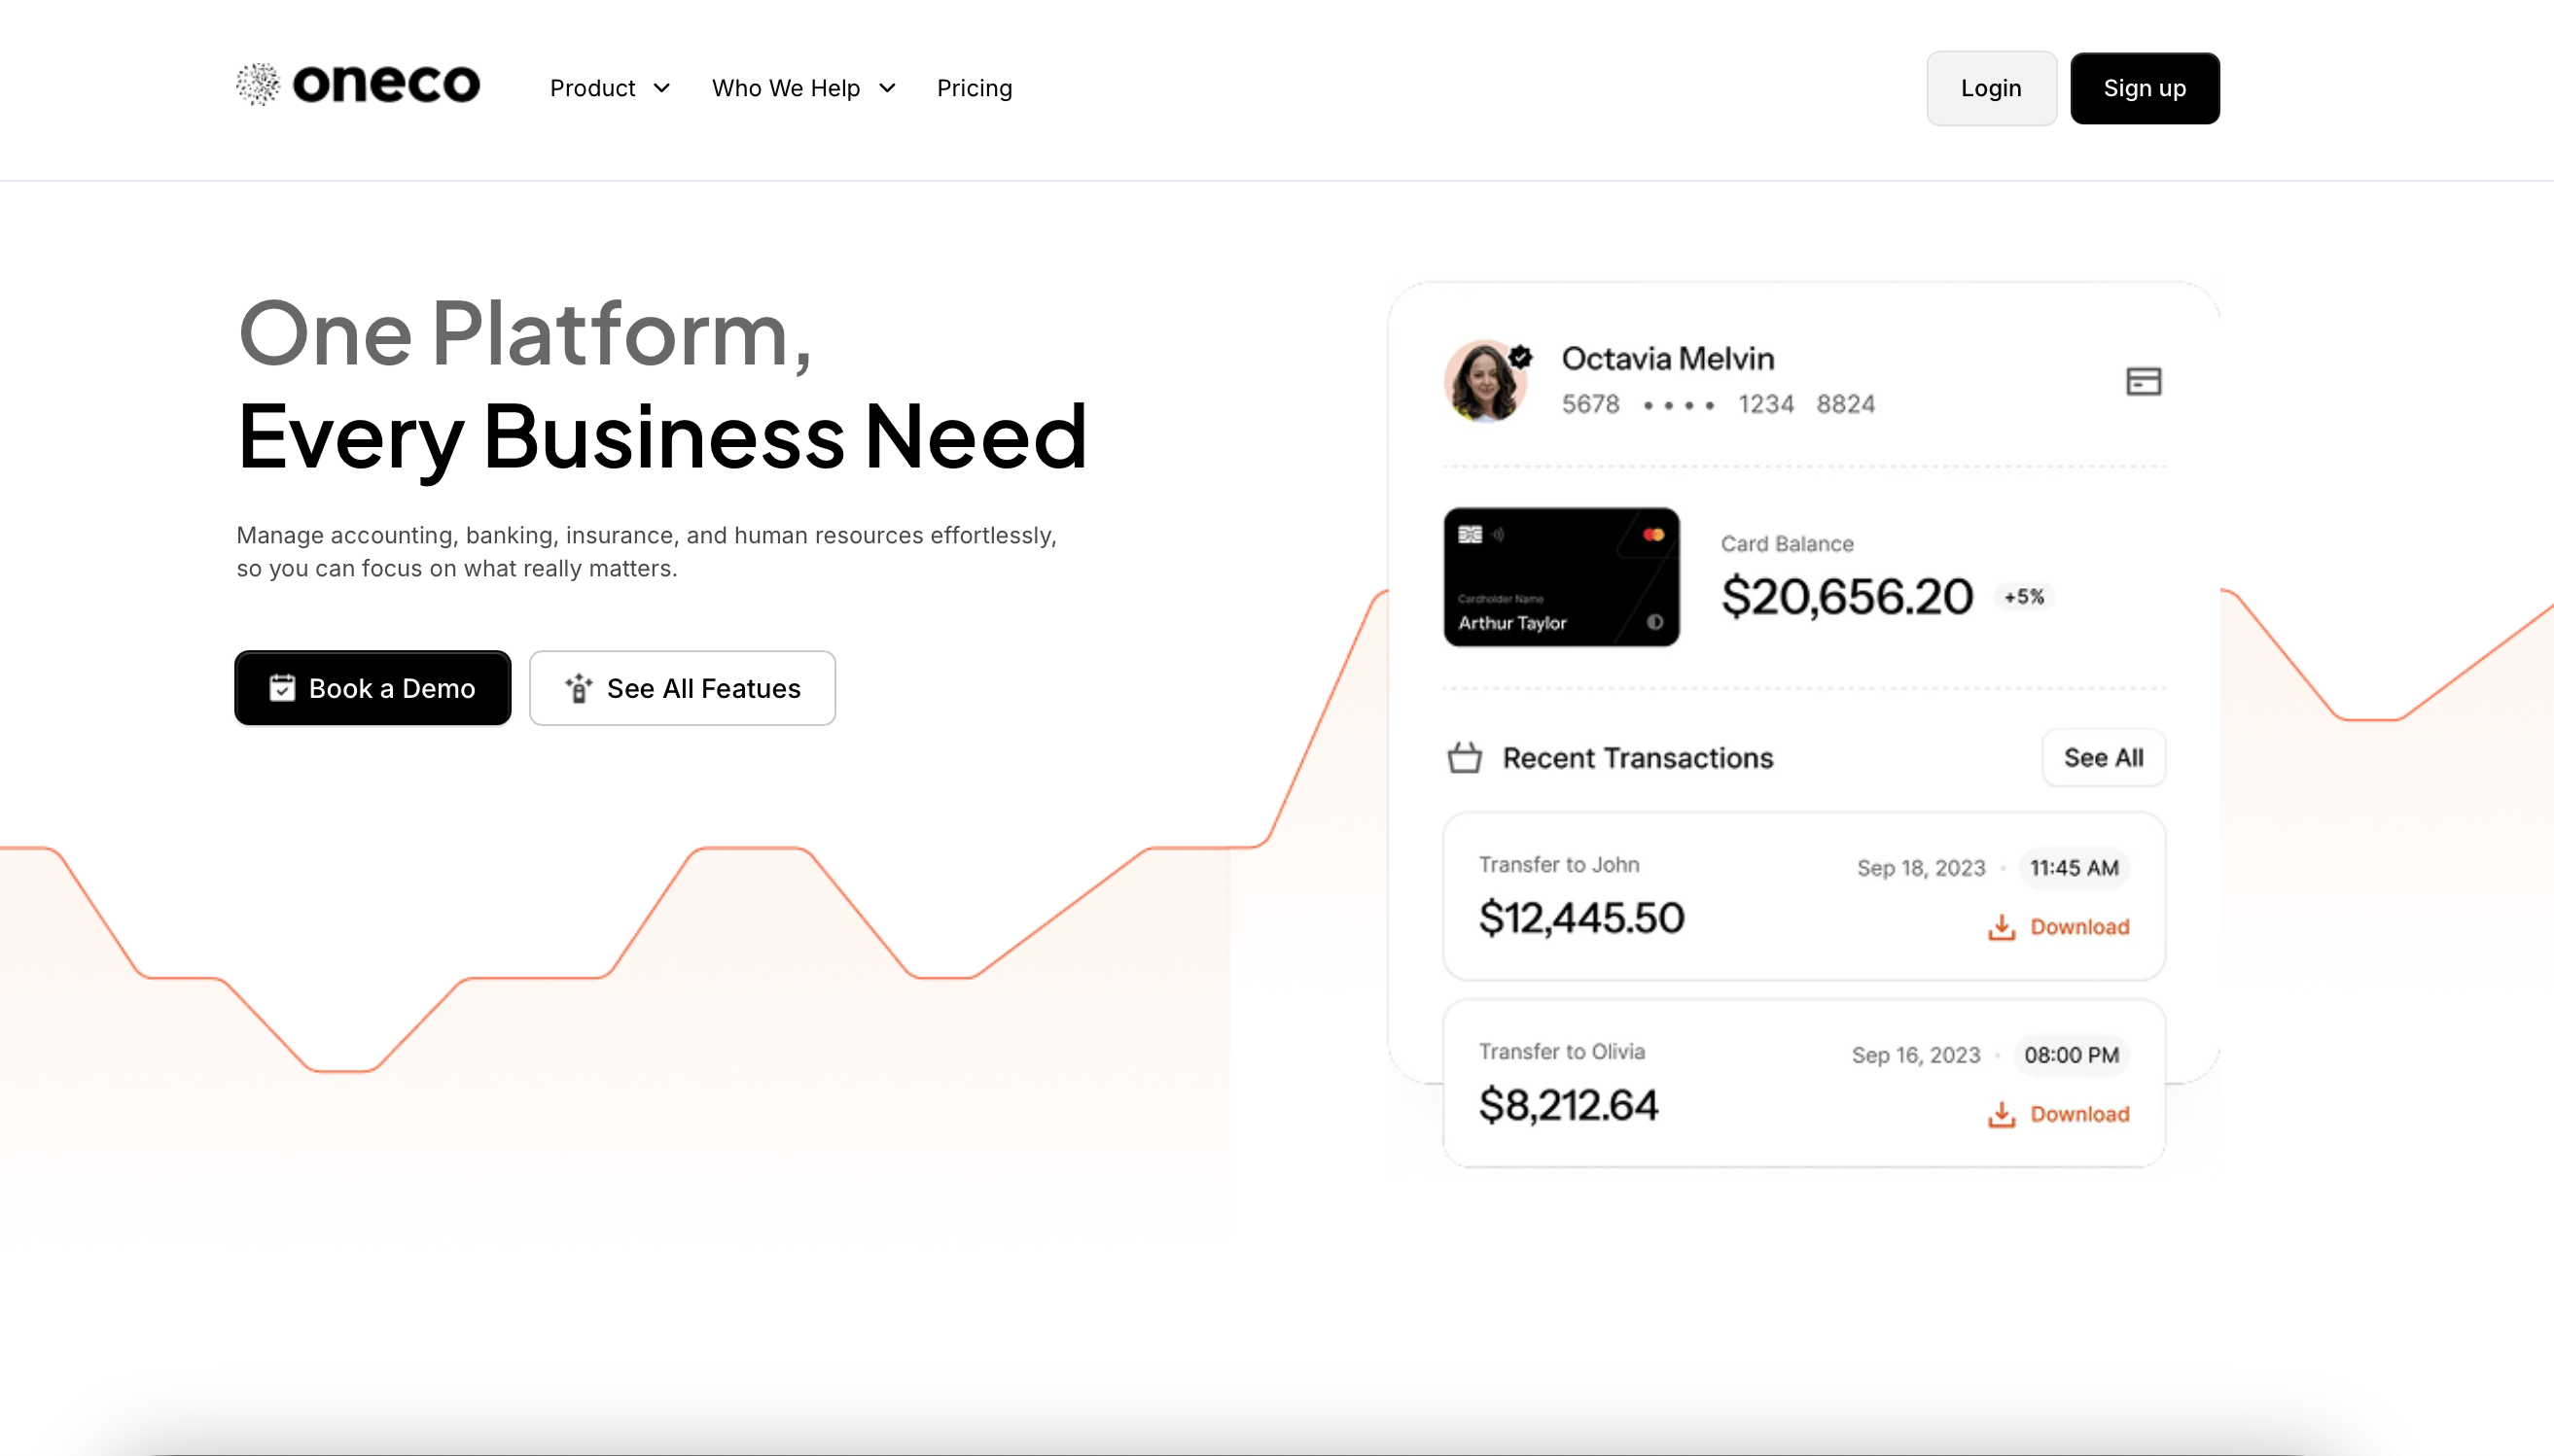Click the Book a Demo button
Viewport: 2554px width, 1456px height.
(372, 688)
